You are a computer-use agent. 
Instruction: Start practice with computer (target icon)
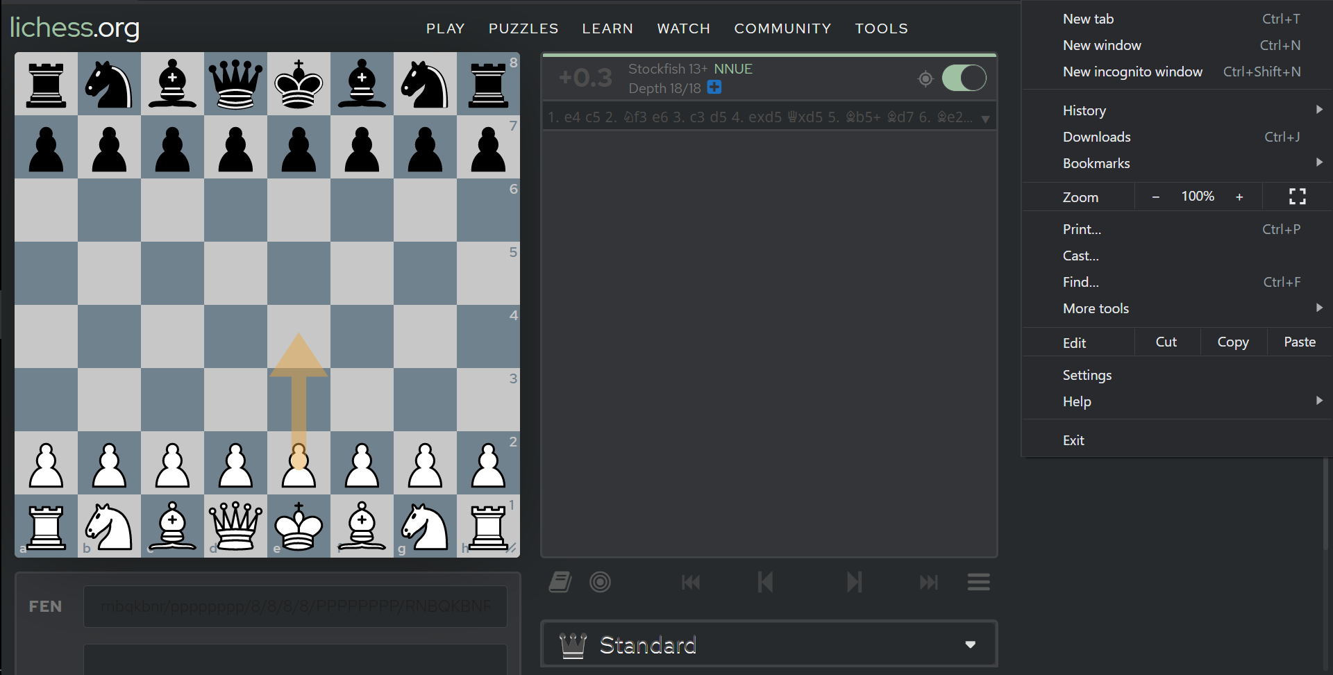point(601,582)
